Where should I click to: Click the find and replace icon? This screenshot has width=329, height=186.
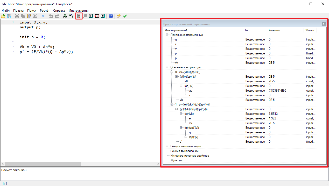(71, 16)
